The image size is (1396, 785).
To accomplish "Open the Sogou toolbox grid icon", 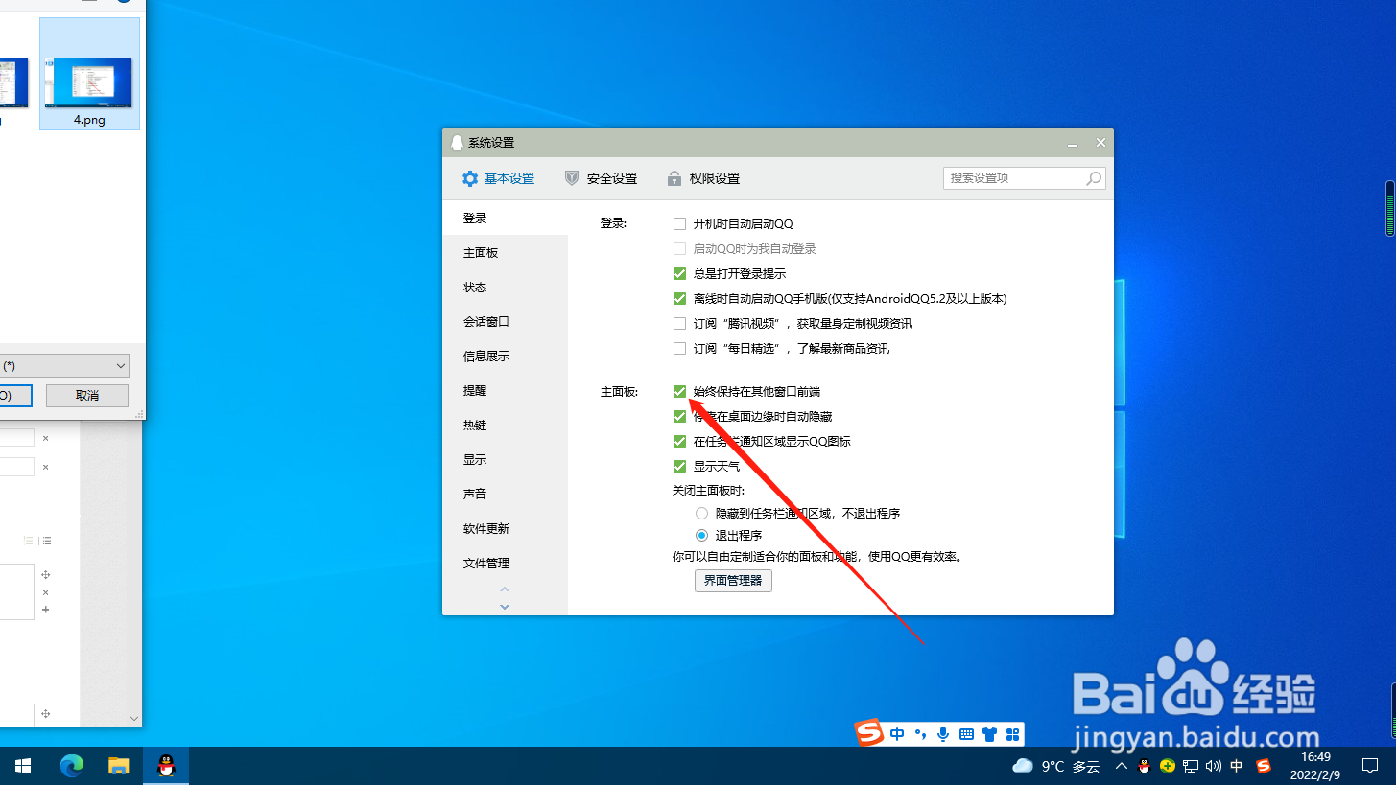I will point(1011,734).
